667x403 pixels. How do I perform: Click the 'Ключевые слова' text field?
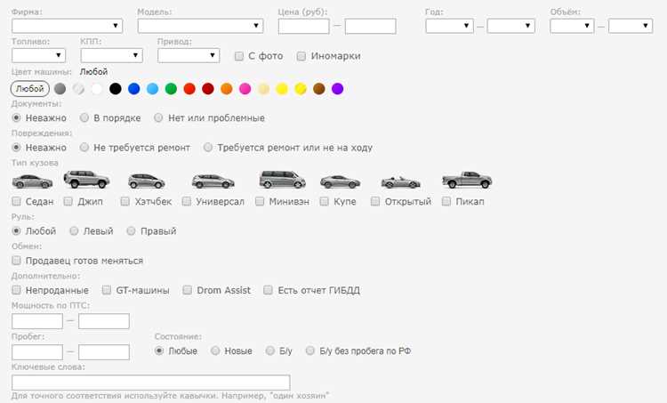pyautogui.click(x=151, y=383)
